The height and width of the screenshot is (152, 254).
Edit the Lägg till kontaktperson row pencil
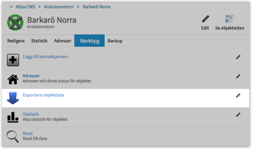point(238,57)
